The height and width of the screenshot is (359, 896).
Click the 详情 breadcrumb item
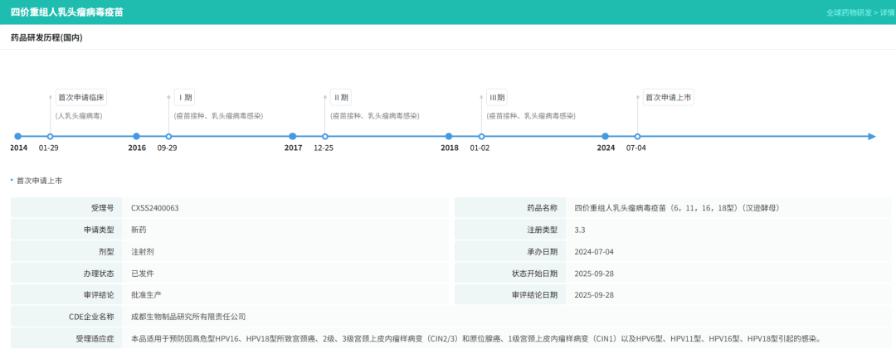coord(884,12)
